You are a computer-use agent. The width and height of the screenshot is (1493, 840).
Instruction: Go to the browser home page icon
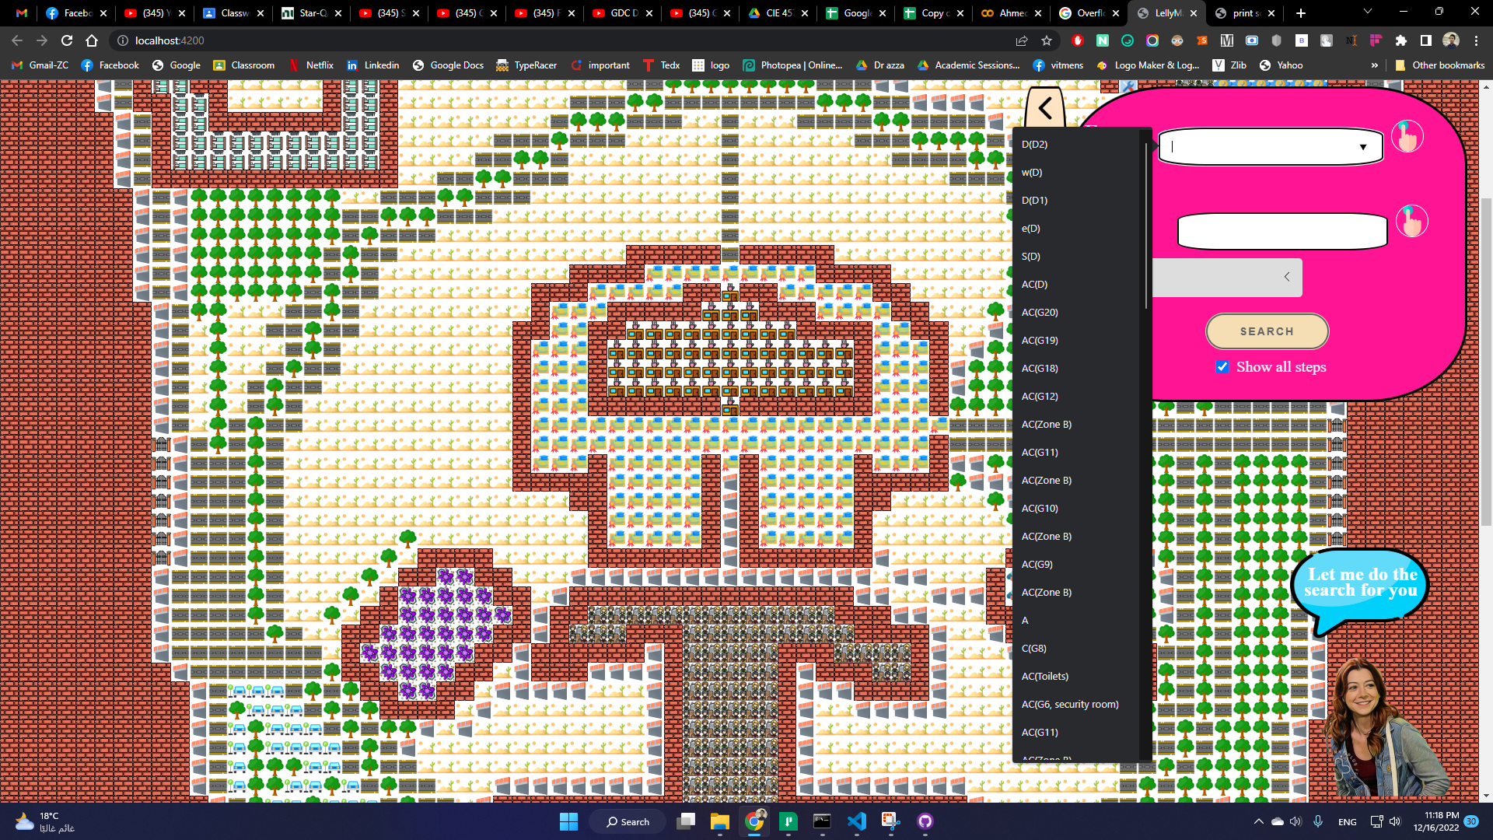pyautogui.click(x=92, y=40)
